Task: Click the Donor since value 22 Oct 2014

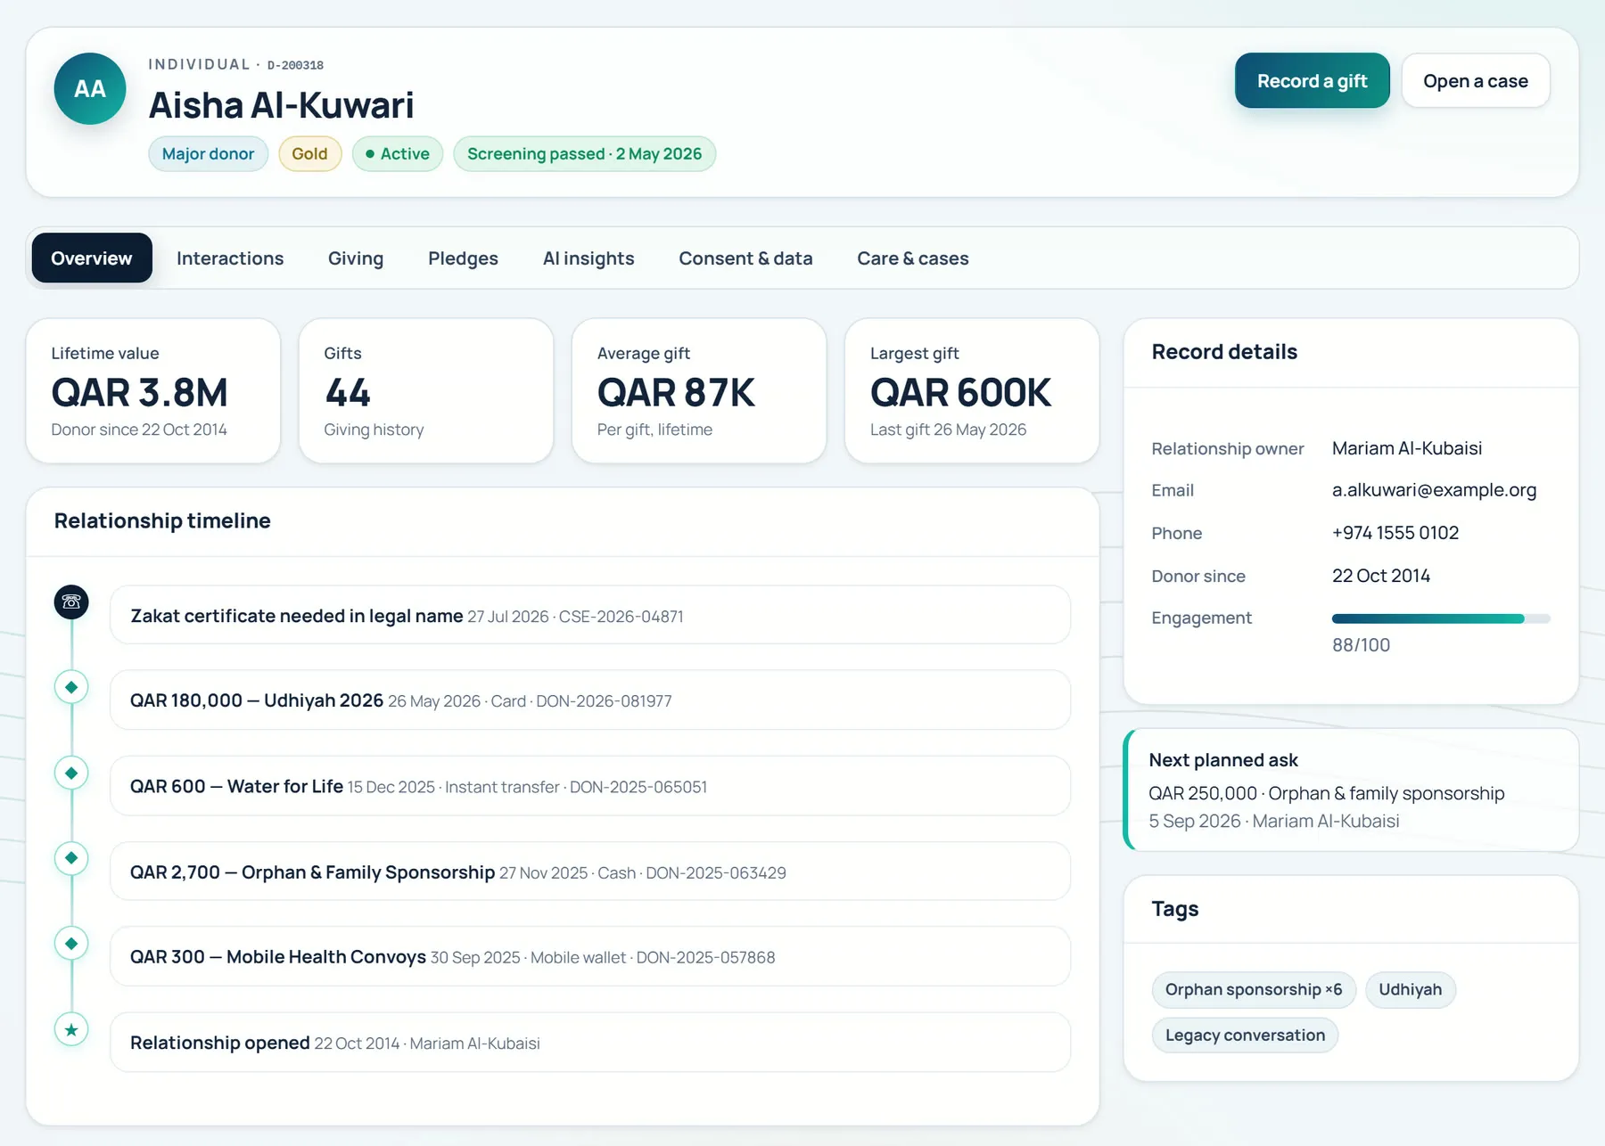Action: 1381,576
